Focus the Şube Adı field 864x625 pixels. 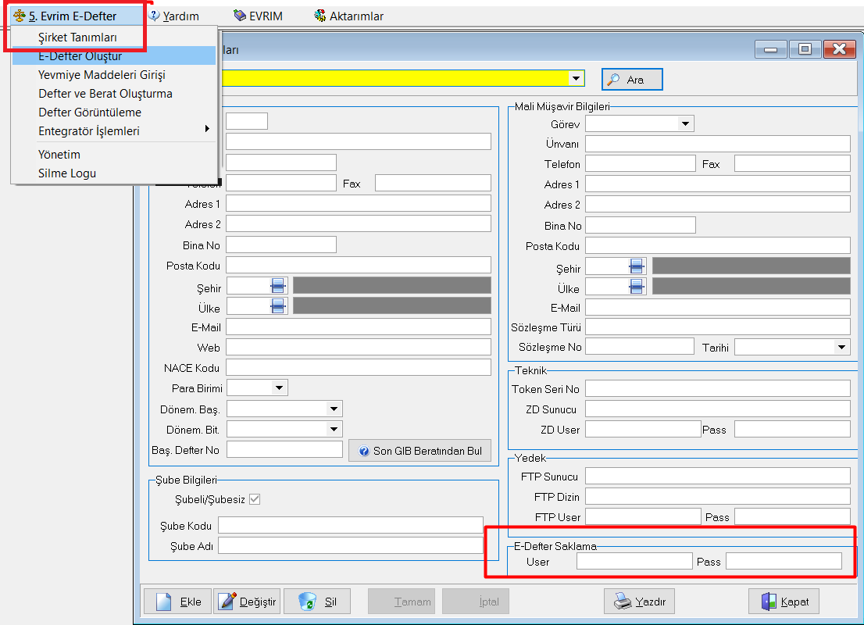(351, 545)
